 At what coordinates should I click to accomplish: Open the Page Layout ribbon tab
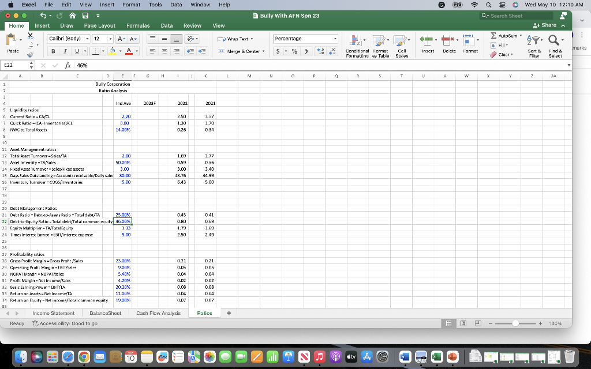click(x=99, y=25)
